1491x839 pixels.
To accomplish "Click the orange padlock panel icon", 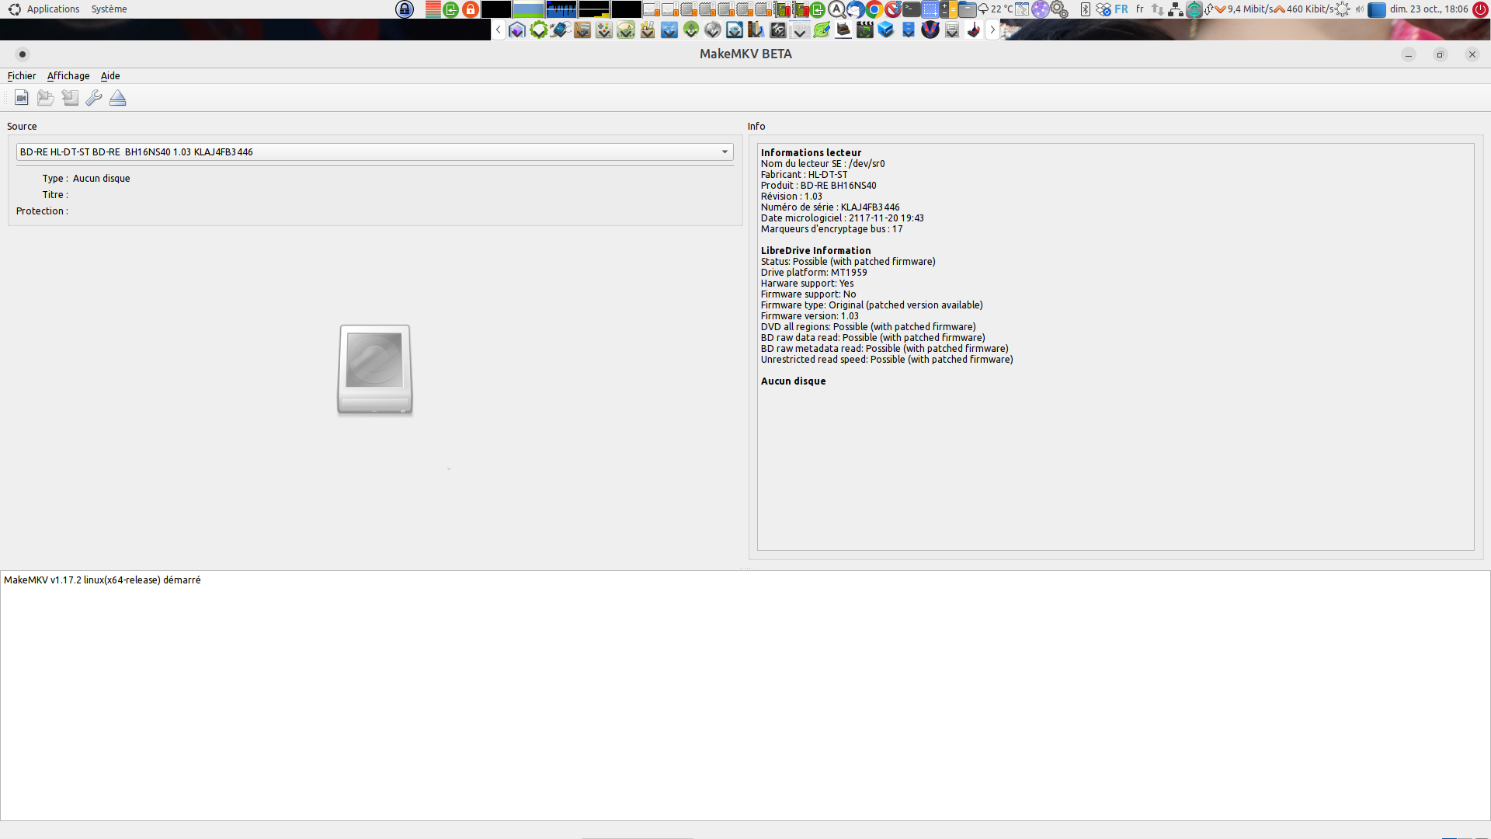I will pos(471,9).
